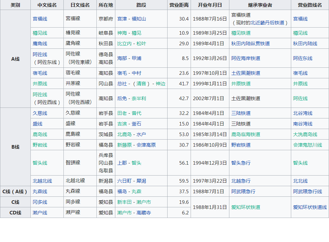Click the 北越急行 operator link

pyautogui.click(x=241, y=181)
